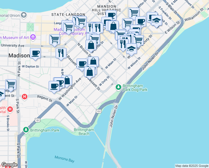Screen dimensions: 209x168
Task: Click the graduation cap marker near W Wilson St
Action: click(131, 49)
